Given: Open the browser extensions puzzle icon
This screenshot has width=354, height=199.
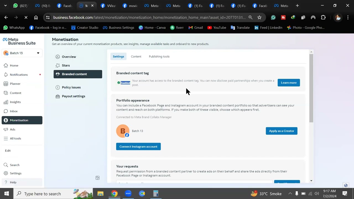Looking at the screenshot, I should click(323, 17).
